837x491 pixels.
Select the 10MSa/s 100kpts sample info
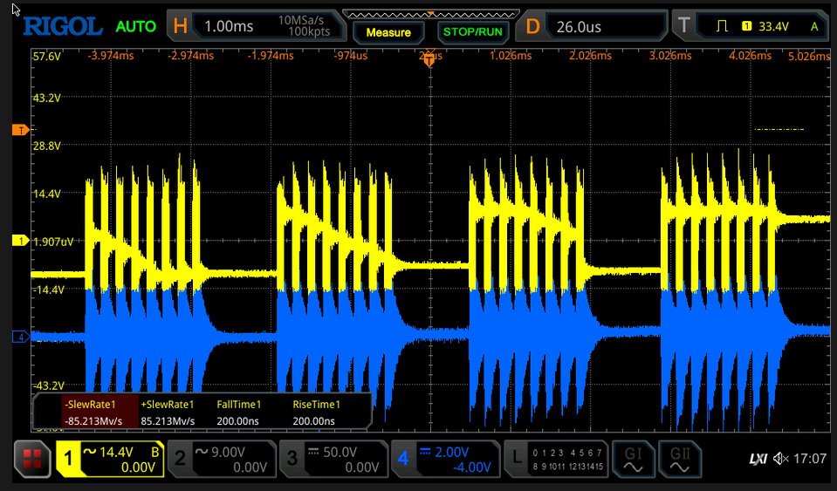(305, 25)
